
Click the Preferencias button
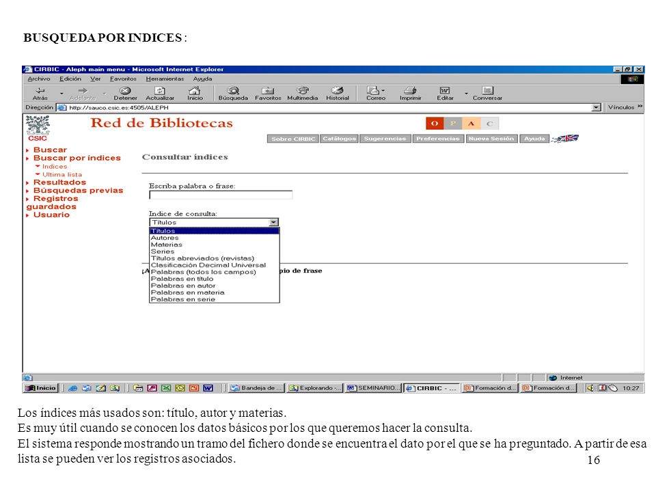(438, 139)
